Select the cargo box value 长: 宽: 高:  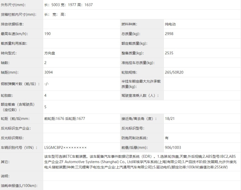click(55, 14)
